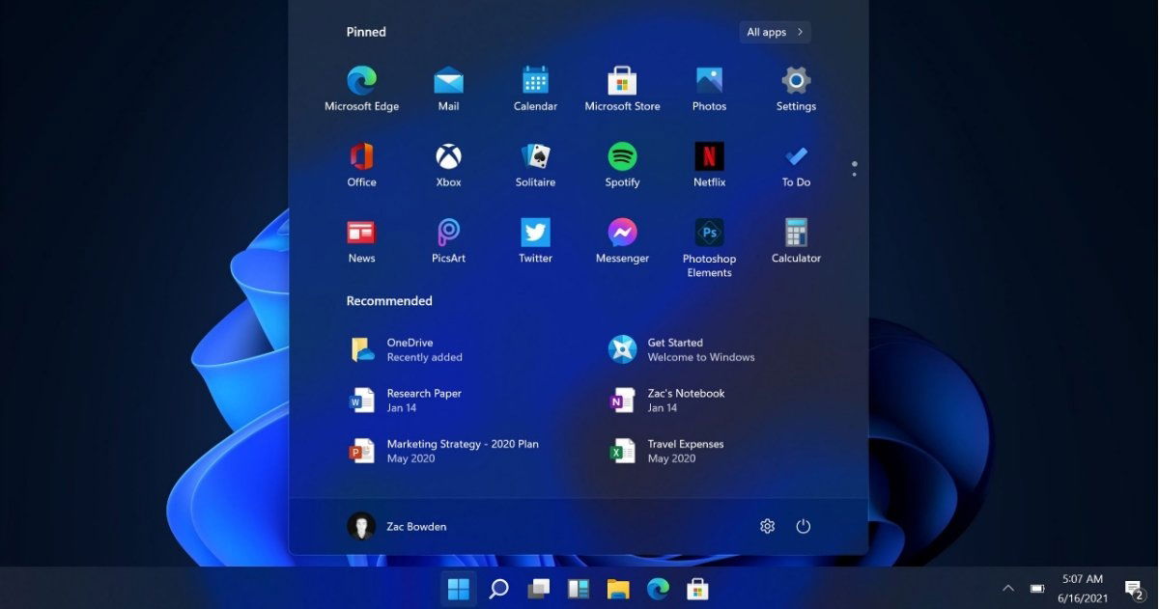This screenshot has width=1159, height=609.
Task: Open the Xbox app
Action: pos(448,157)
